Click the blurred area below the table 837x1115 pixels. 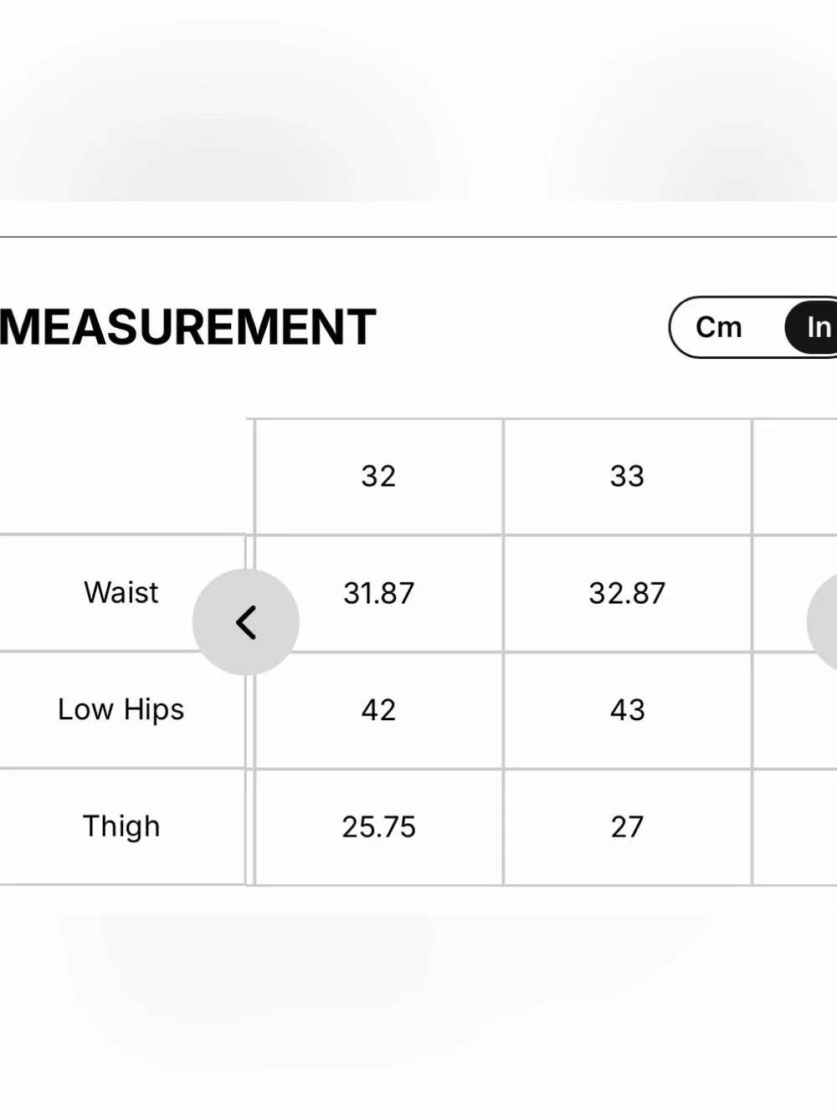[x=418, y=1000]
